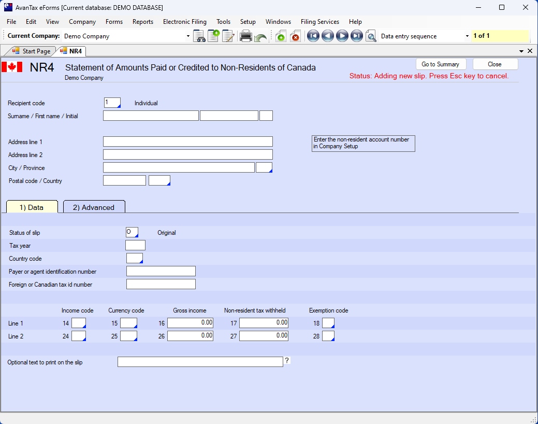The width and height of the screenshot is (538, 424).
Task: Go to the first record
Action: pos(313,36)
